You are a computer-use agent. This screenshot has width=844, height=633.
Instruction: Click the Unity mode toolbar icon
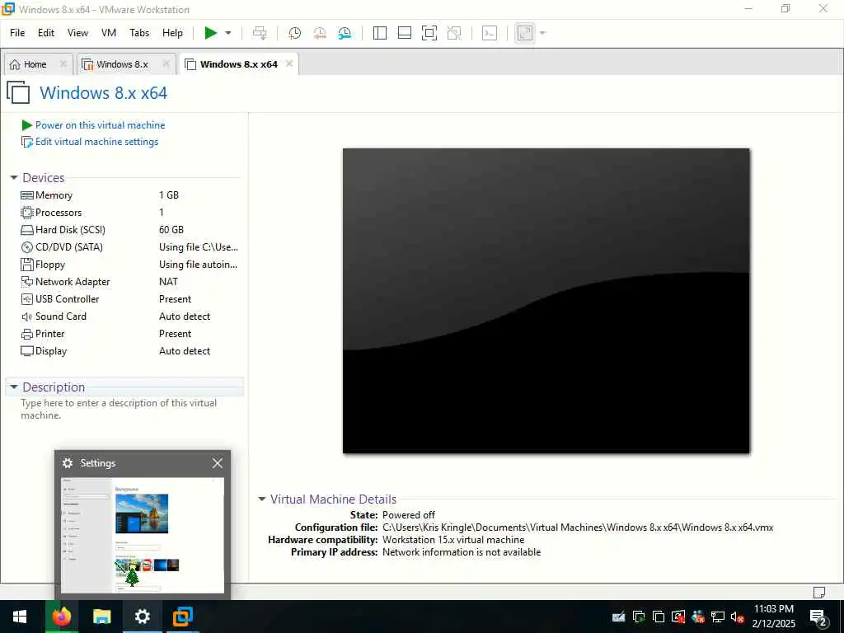454,33
